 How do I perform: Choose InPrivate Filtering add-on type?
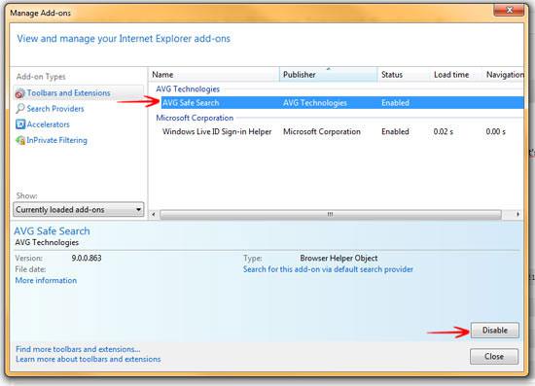[56, 140]
